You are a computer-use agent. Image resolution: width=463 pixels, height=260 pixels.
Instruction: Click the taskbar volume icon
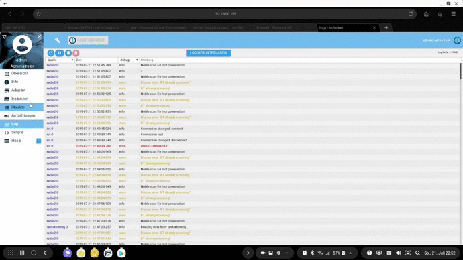[399, 253]
